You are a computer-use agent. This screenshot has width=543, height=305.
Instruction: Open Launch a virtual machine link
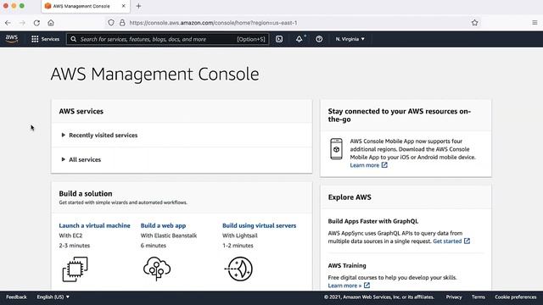tap(94, 225)
